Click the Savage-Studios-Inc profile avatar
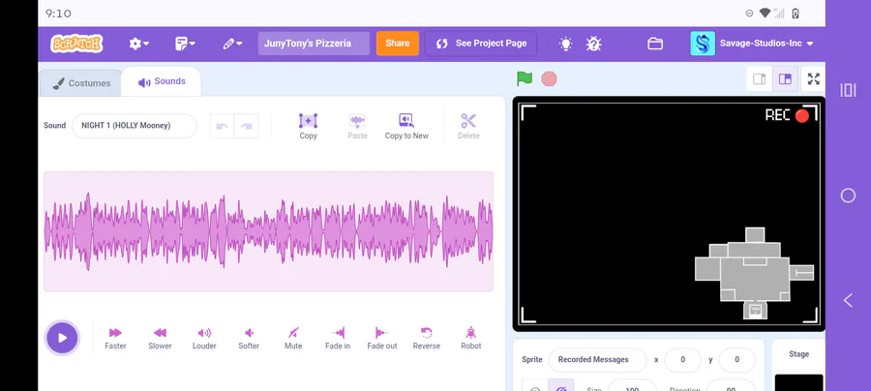871x391 pixels. 703,44
